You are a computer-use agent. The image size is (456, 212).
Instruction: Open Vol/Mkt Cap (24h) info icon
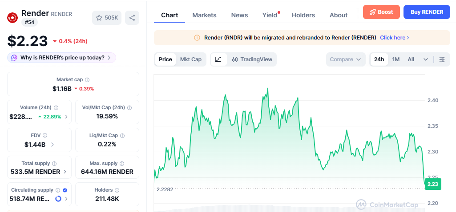pyautogui.click(x=129, y=108)
